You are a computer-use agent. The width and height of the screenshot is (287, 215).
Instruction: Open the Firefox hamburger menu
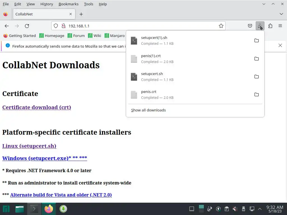tap(280, 26)
